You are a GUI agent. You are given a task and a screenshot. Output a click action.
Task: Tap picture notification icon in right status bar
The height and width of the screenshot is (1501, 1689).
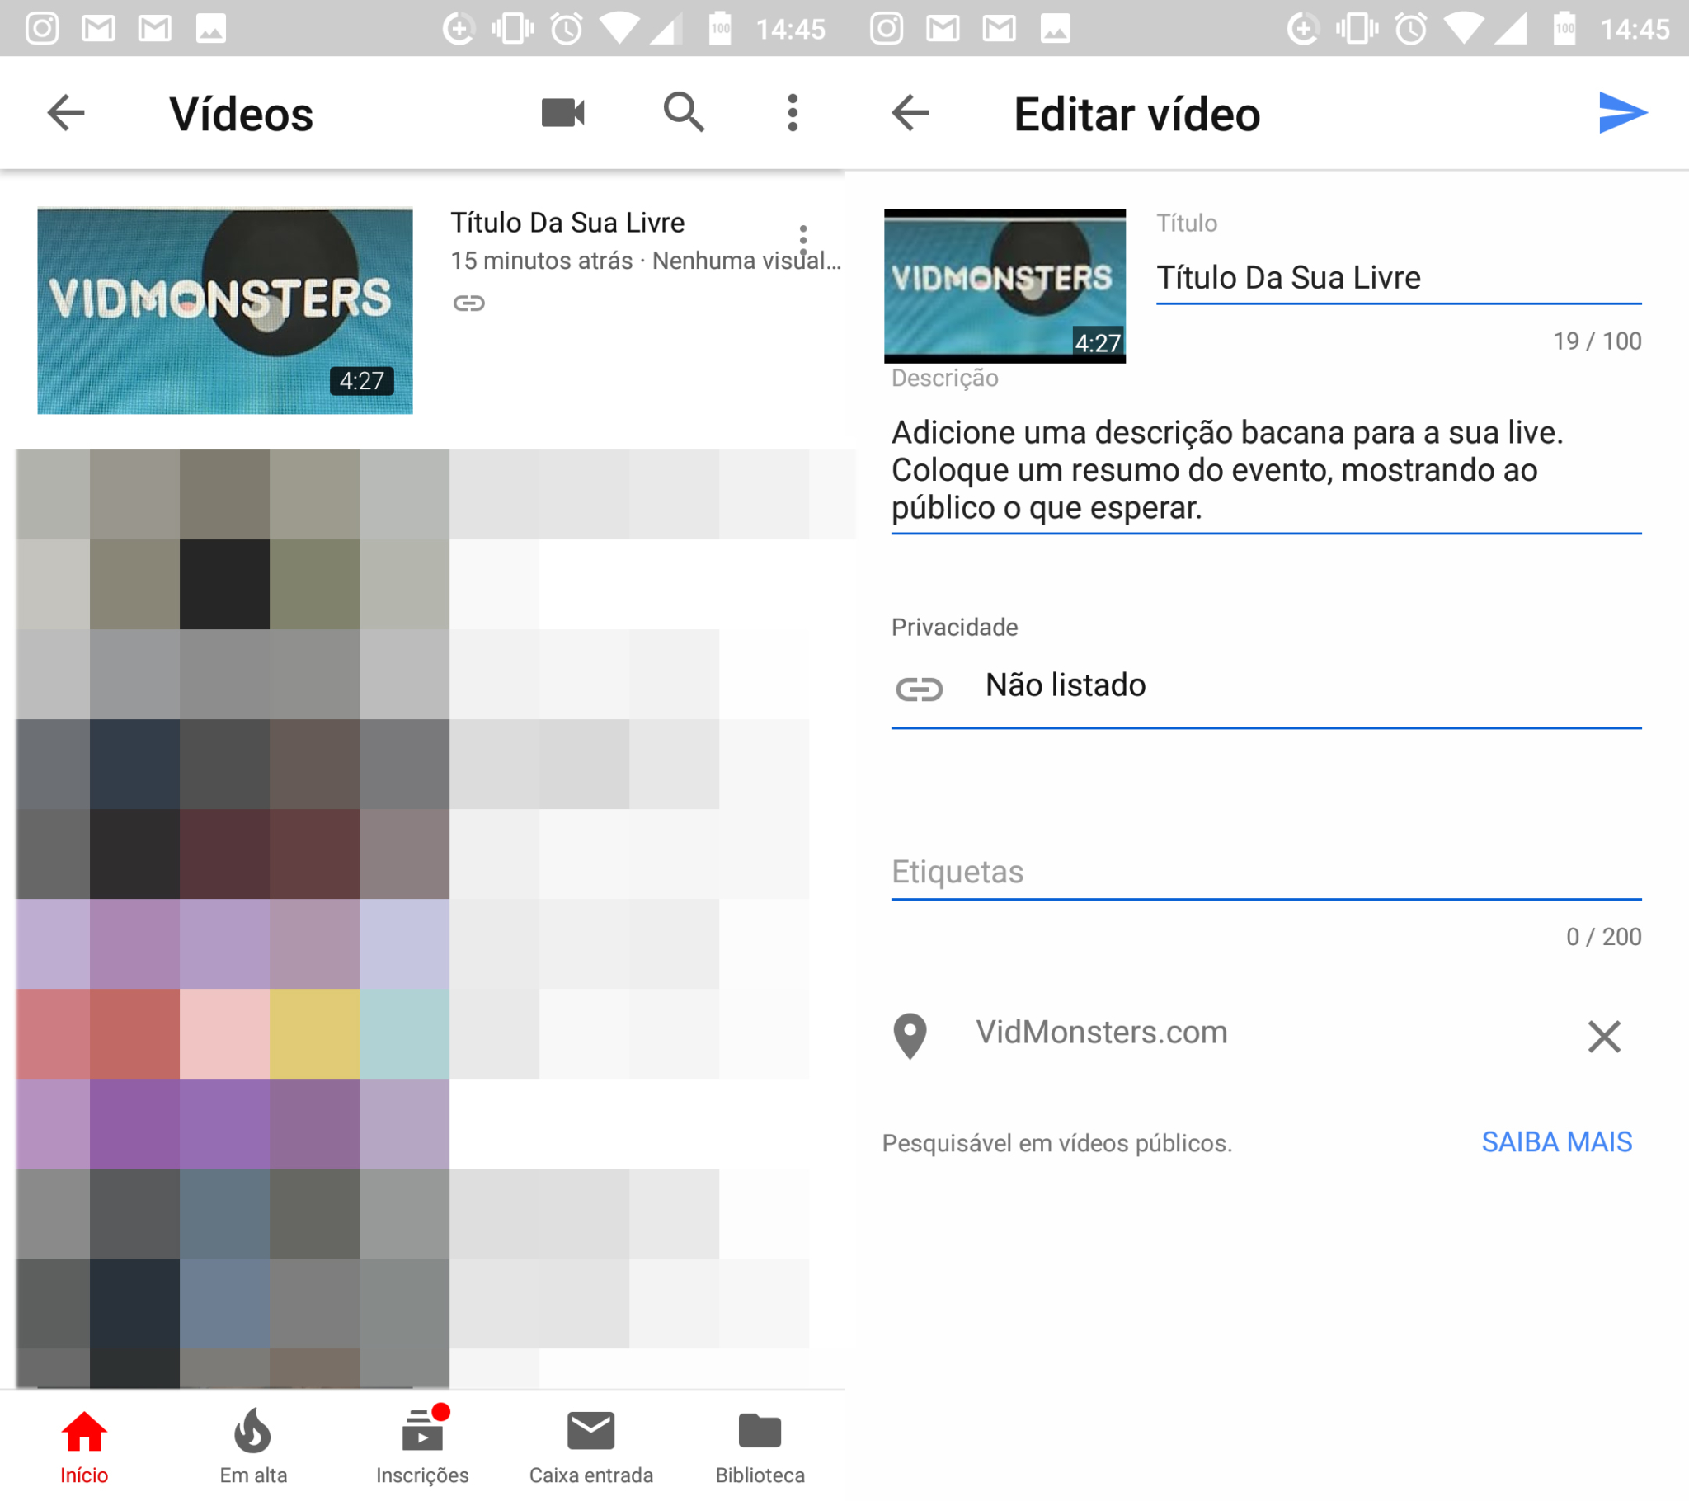pos(1054,29)
